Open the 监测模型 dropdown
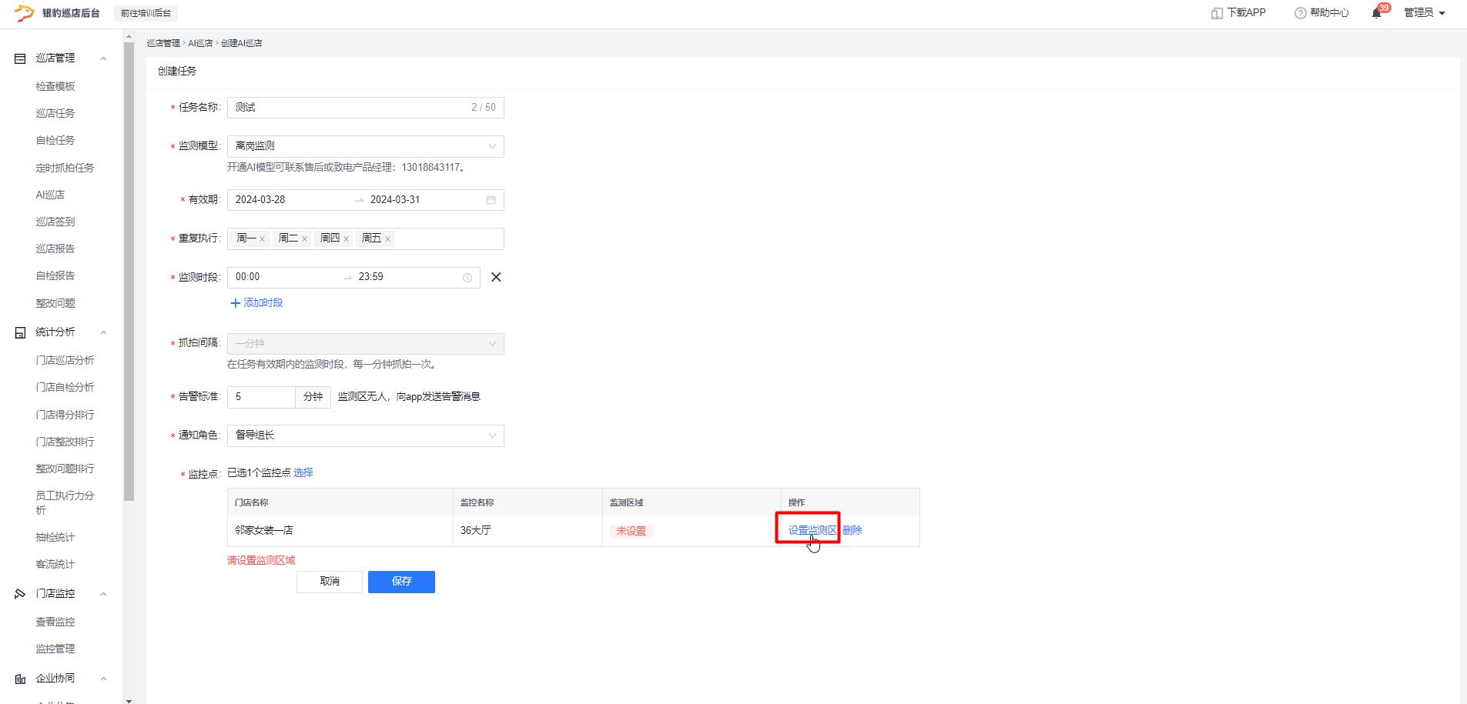The height and width of the screenshot is (704, 1467). click(365, 146)
